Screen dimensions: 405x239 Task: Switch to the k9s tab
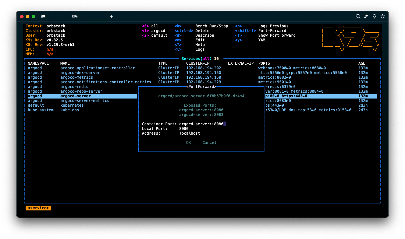coord(75,17)
